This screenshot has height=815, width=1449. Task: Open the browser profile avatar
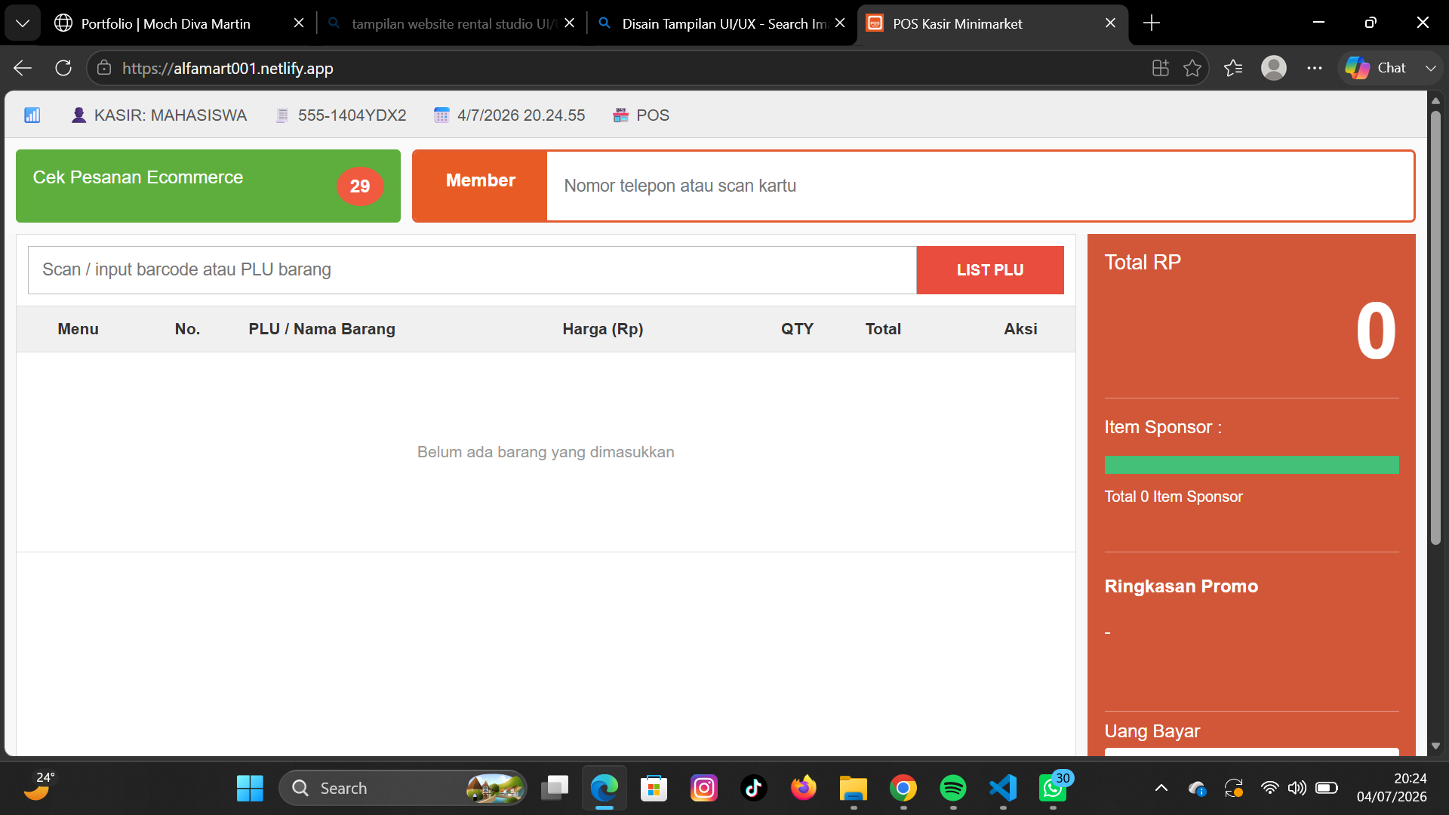click(x=1274, y=68)
